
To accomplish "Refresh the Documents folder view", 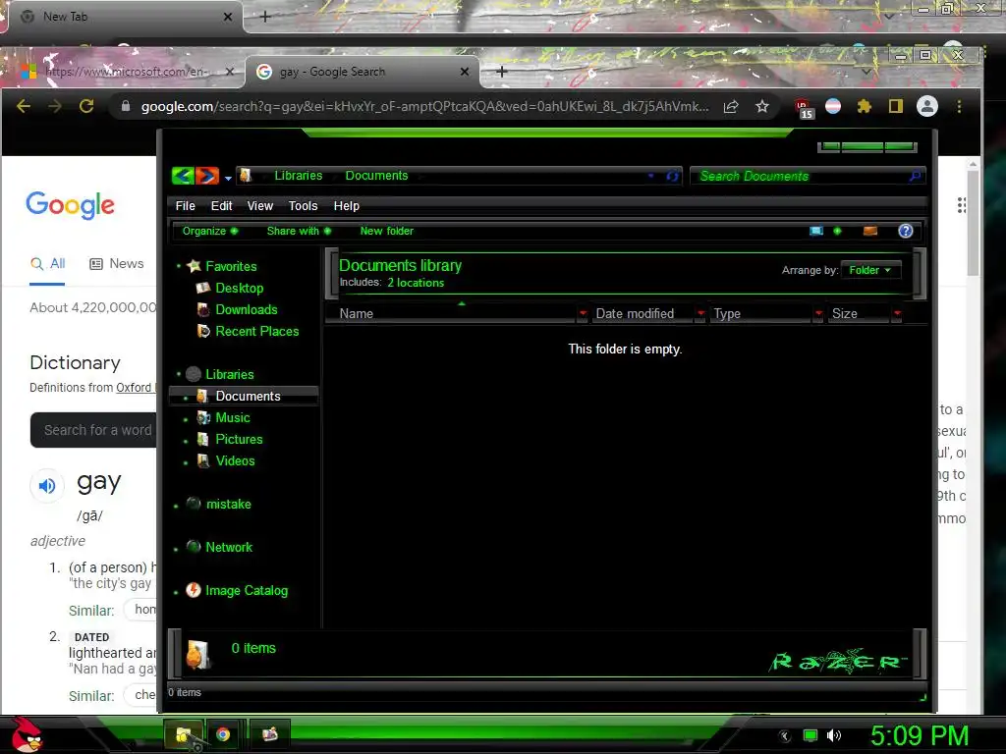I will click(x=672, y=176).
